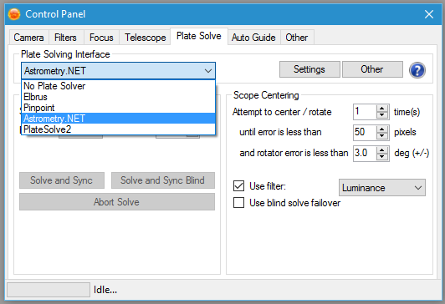Uncheck the Use filter checkbox
This screenshot has width=445, height=304.
[x=238, y=186]
